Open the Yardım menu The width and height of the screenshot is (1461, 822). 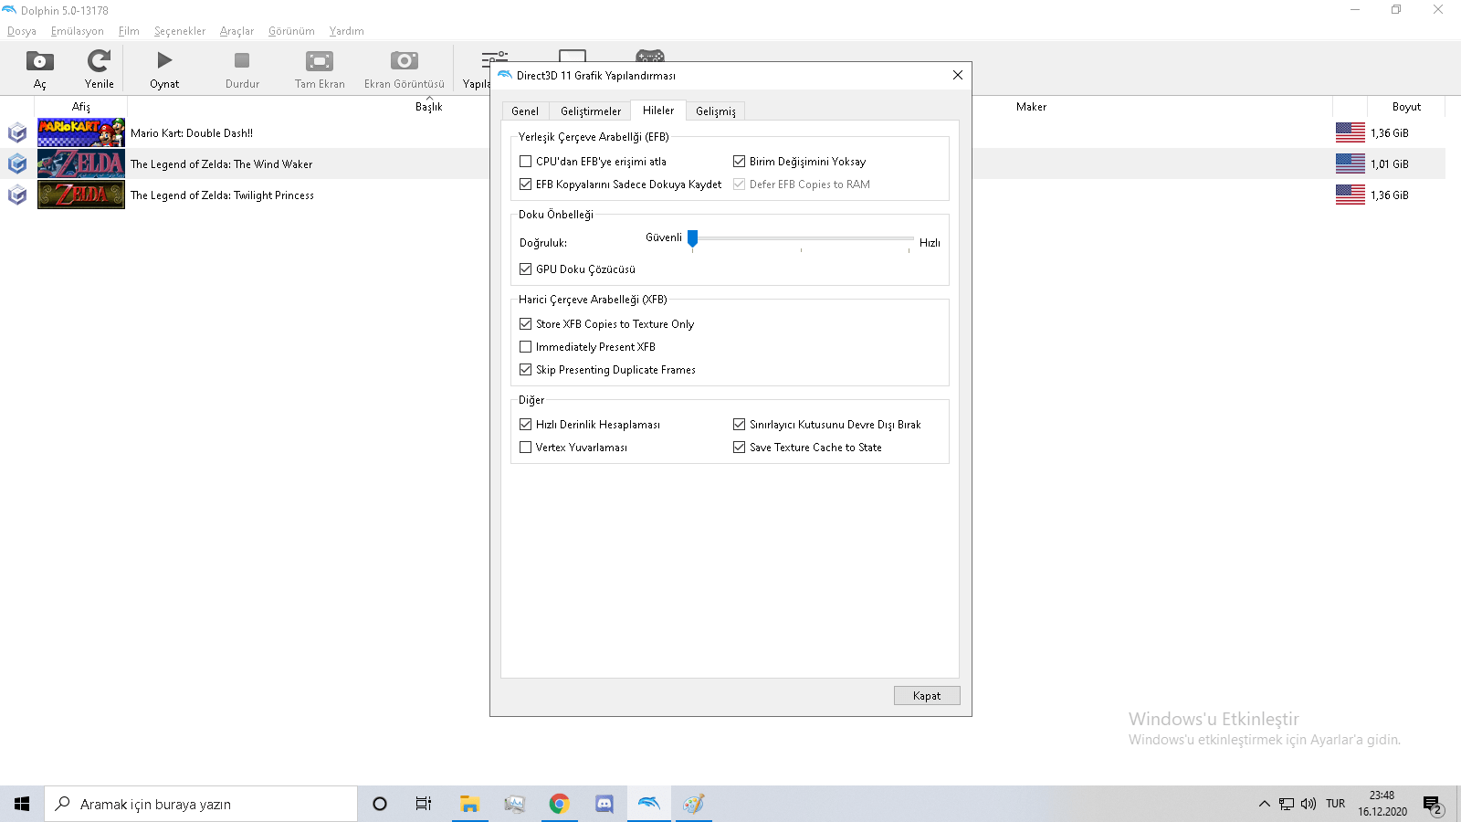347,31
